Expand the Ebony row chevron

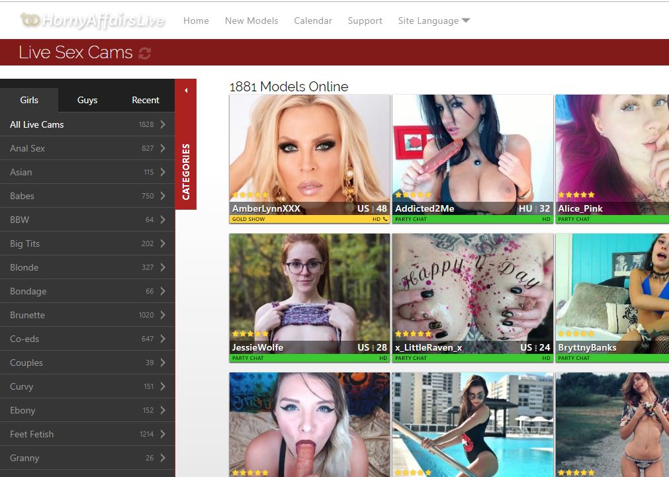pos(163,410)
